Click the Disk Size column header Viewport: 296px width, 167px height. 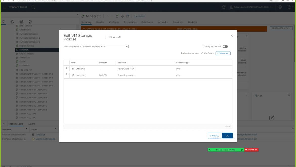pos(103,63)
